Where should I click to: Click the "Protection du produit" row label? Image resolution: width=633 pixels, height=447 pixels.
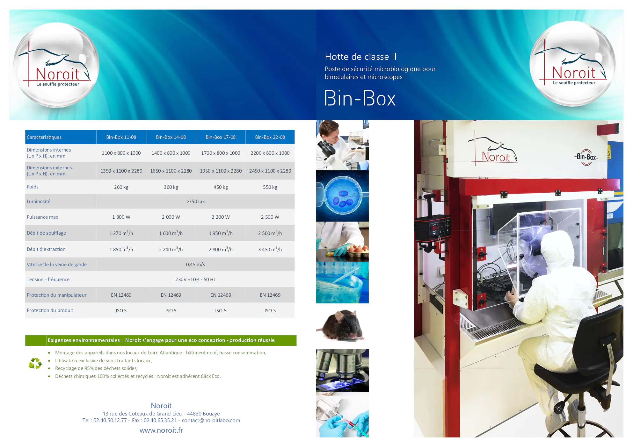tap(50, 310)
